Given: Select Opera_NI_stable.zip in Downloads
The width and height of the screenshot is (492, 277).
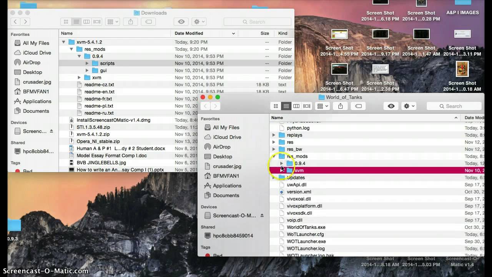Looking at the screenshot, I should (98, 141).
